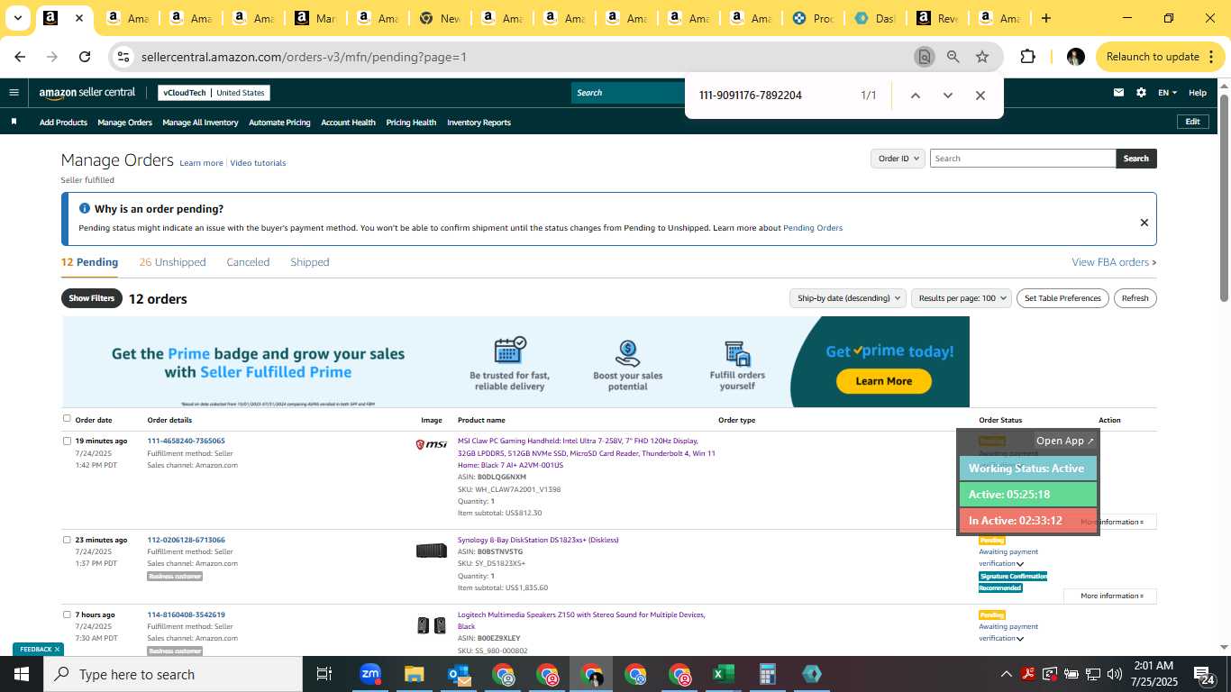Viewport: 1231px width, 692px height.
Task: Open File Explorer from the taskbar
Action: [414, 674]
